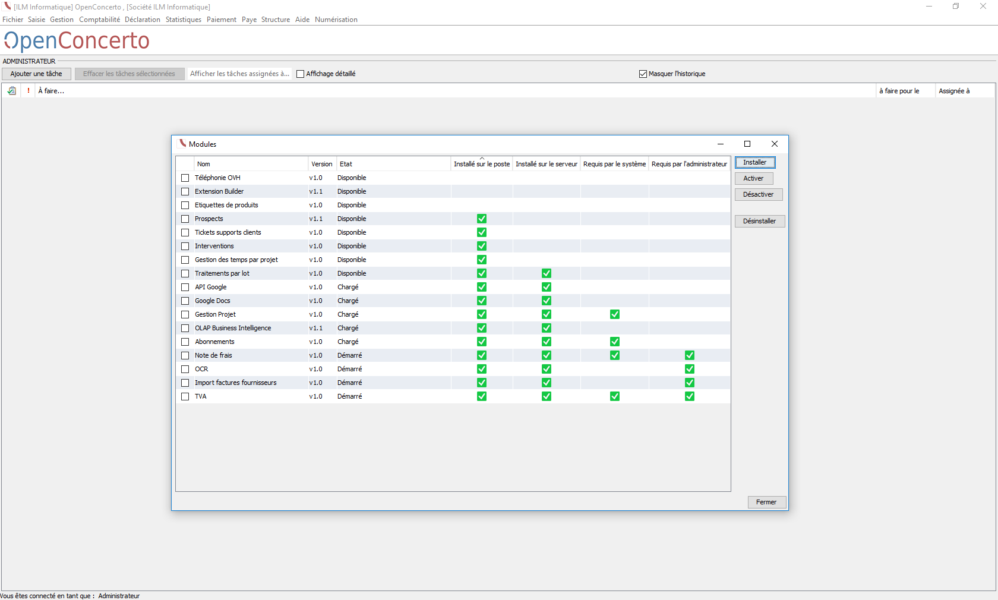Select the Google Docs module row
The height and width of the screenshot is (600, 998).
click(213, 301)
